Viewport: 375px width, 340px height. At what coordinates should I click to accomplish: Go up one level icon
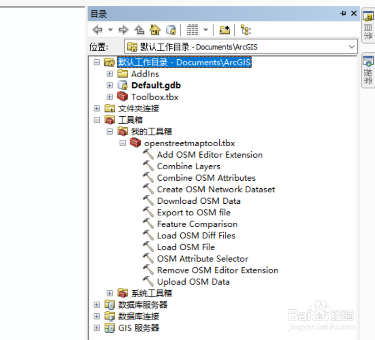139,30
